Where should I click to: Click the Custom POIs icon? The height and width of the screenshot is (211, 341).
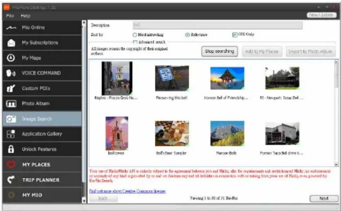coord(11,88)
